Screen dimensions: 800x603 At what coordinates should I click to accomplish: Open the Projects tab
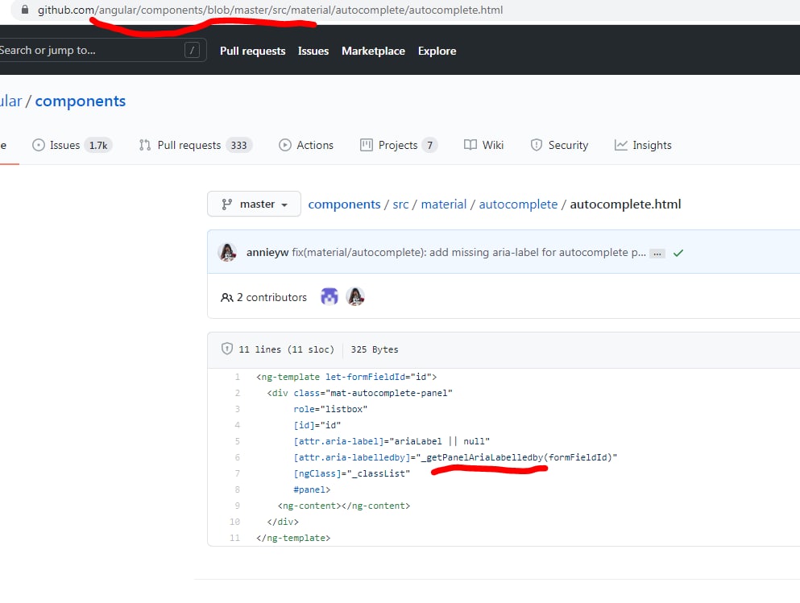(399, 145)
